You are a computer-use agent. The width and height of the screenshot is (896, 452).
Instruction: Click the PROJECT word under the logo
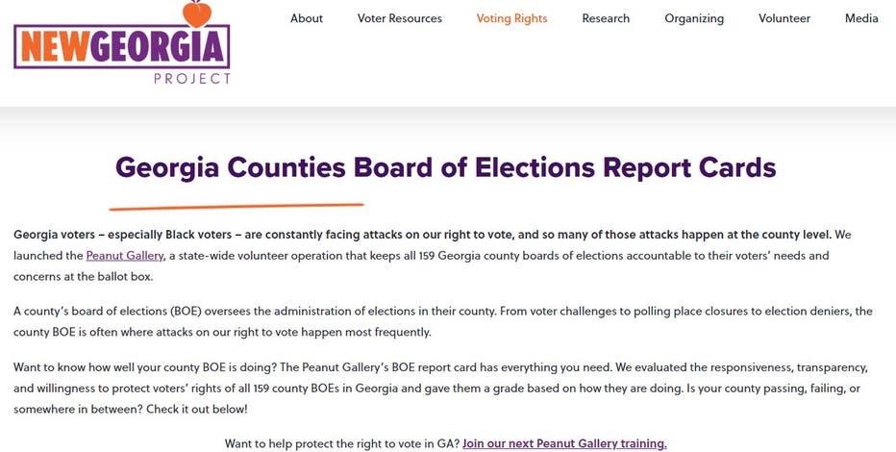(x=192, y=78)
